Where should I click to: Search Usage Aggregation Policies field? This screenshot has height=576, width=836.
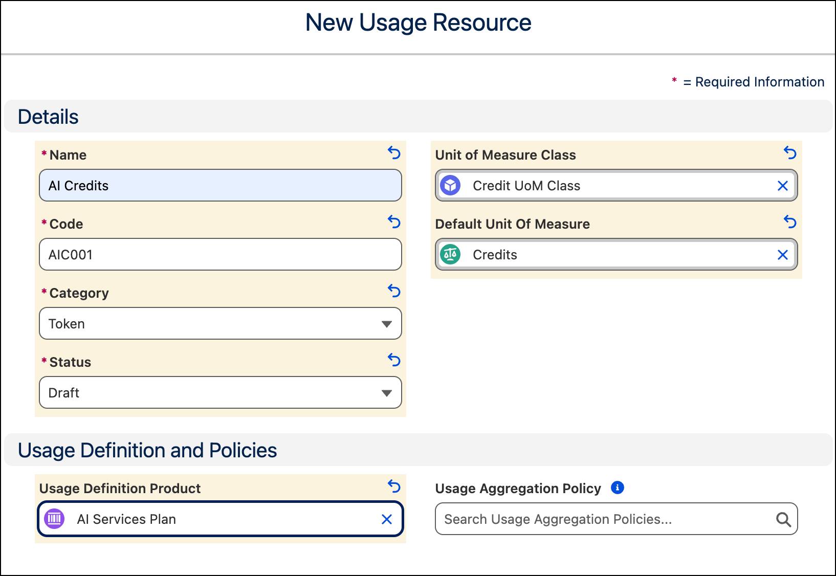617,519
